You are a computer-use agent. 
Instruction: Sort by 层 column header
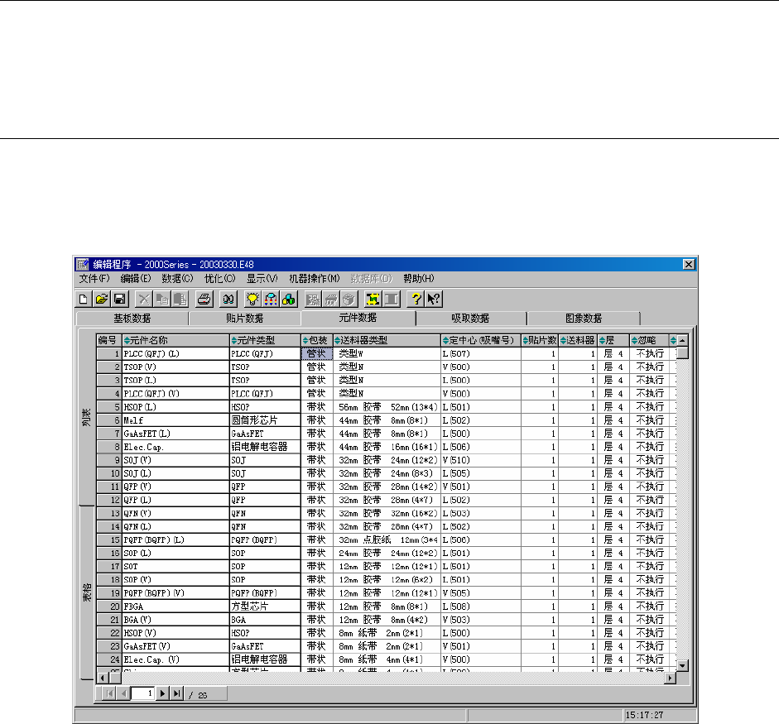click(613, 340)
